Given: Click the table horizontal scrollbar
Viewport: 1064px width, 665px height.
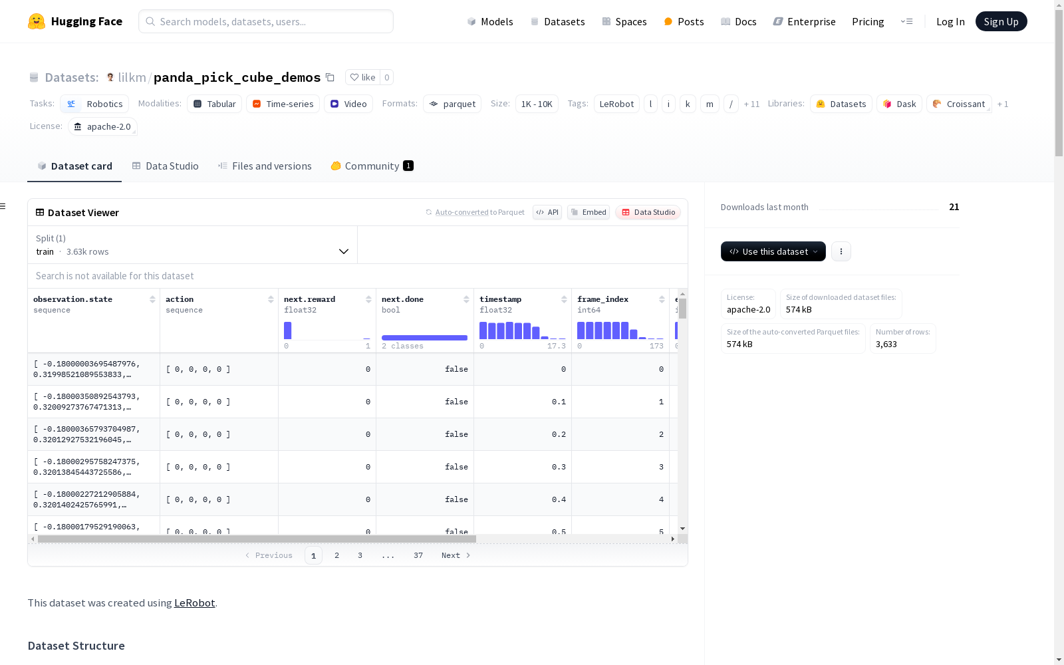Looking at the screenshot, I should coord(257,539).
